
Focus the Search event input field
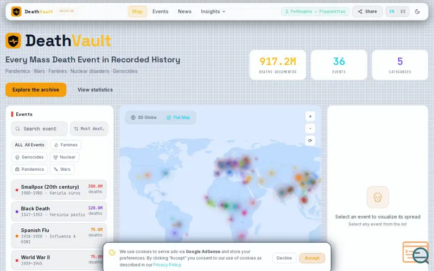pyautogui.click(x=39, y=129)
